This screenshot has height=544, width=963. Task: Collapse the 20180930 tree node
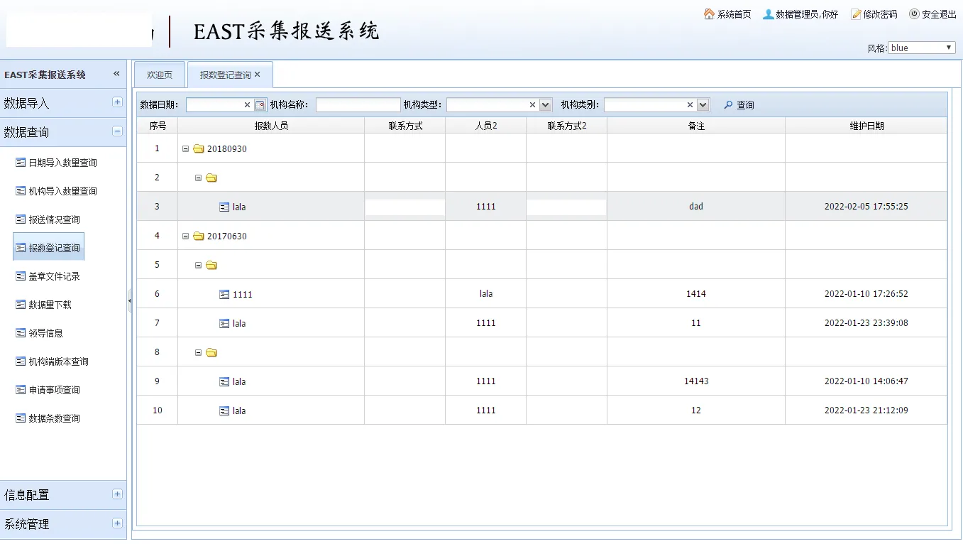[x=186, y=149]
